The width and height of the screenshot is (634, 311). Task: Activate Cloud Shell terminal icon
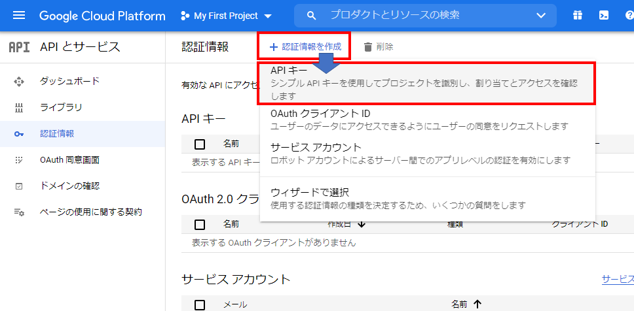pos(603,16)
